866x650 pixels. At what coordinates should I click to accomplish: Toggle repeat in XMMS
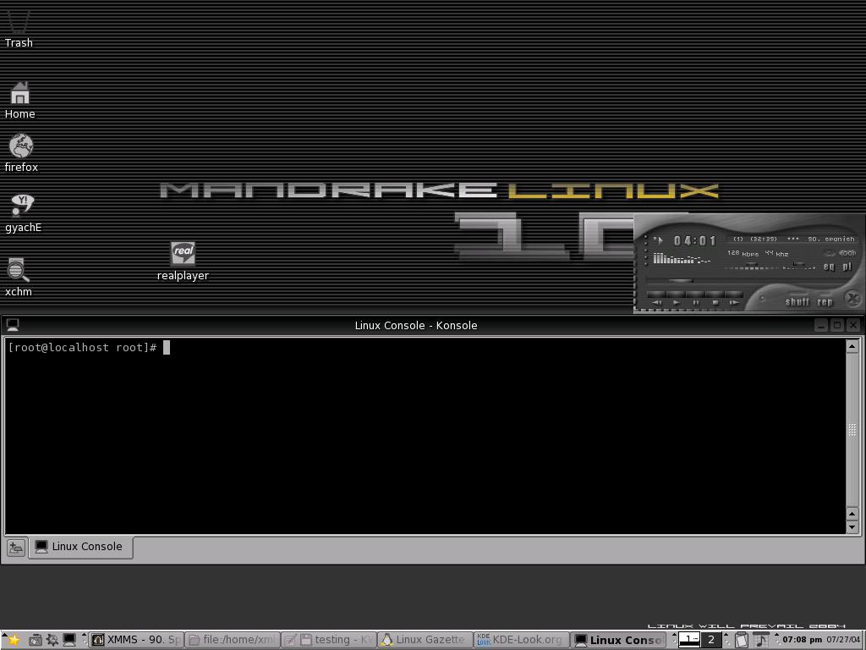[825, 302]
